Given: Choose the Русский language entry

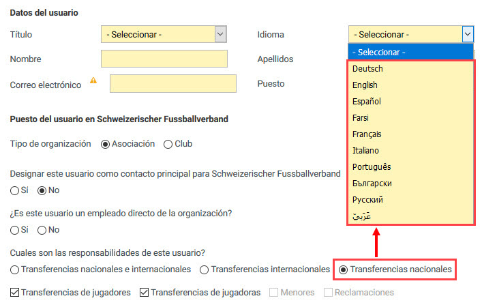Looking at the screenshot, I should click(367, 200).
